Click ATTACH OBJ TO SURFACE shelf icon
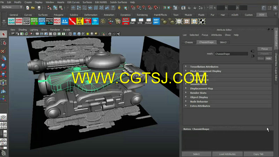Screen dimensions: 279x157 tap(88, 21)
